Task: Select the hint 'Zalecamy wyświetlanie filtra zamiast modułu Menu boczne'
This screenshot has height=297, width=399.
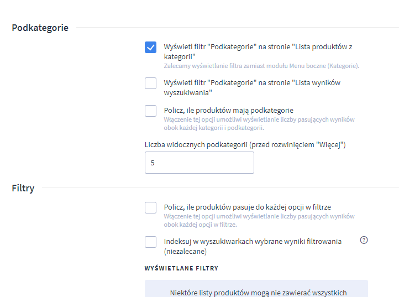Action: coord(261,66)
